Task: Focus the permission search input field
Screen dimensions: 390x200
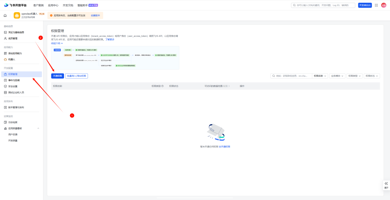Action: point(291,76)
